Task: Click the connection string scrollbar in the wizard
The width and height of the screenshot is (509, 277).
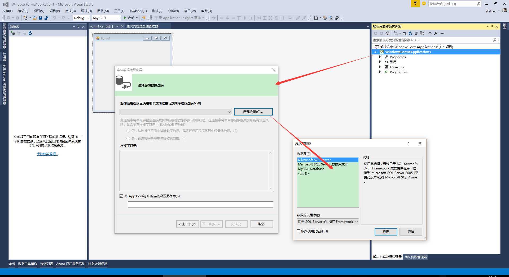Action: [271, 170]
